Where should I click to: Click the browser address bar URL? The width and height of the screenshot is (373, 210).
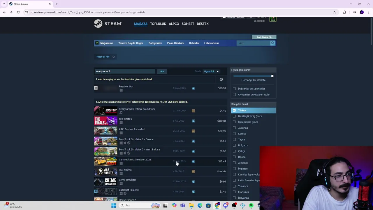pos(87,12)
